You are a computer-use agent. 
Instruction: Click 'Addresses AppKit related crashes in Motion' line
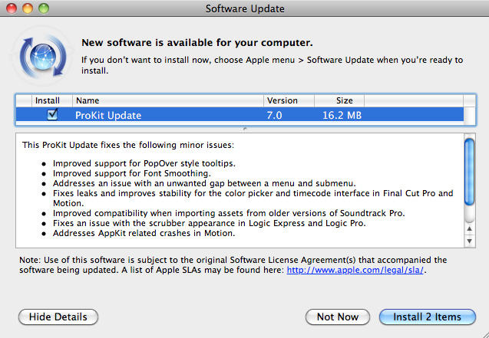coord(144,233)
